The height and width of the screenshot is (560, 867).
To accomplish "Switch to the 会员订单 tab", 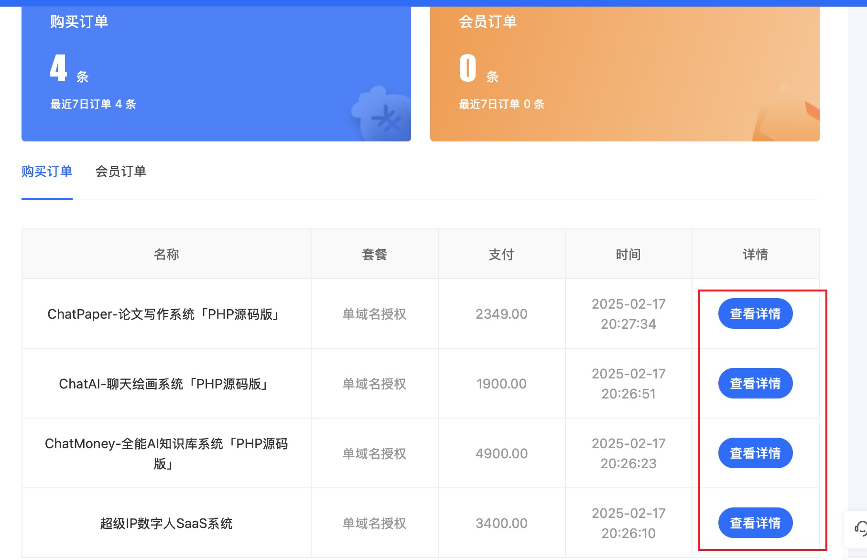I will coord(120,172).
